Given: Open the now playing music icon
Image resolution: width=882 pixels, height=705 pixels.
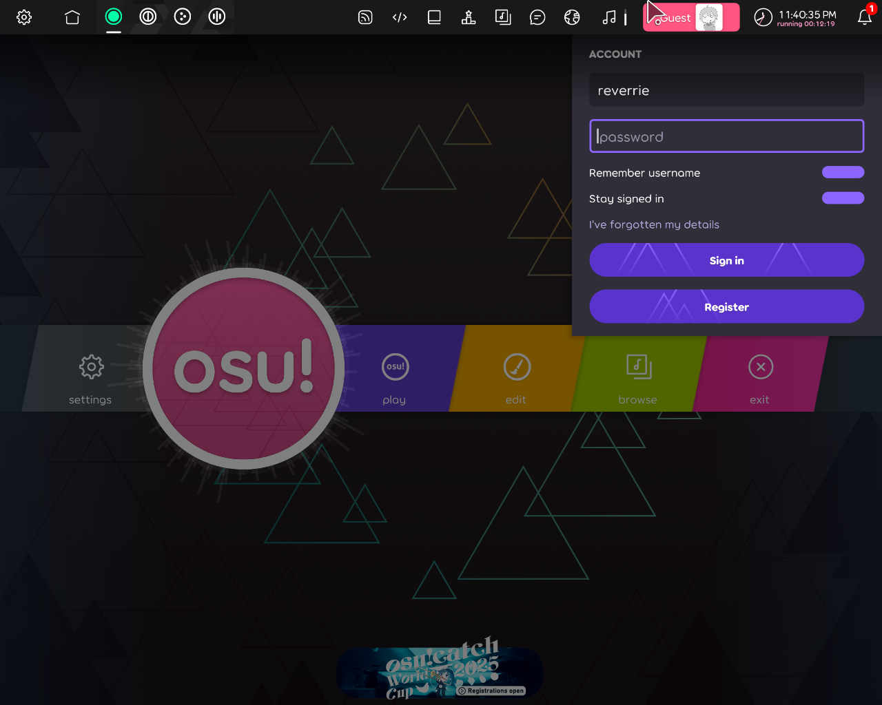Looking at the screenshot, I should tap(609, 17).
